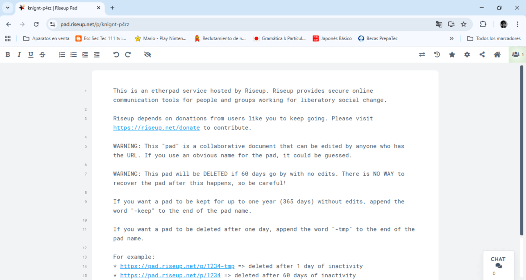Indent the current line
Image resolution: width=526 pixels, height=280 pixels.
85,54
